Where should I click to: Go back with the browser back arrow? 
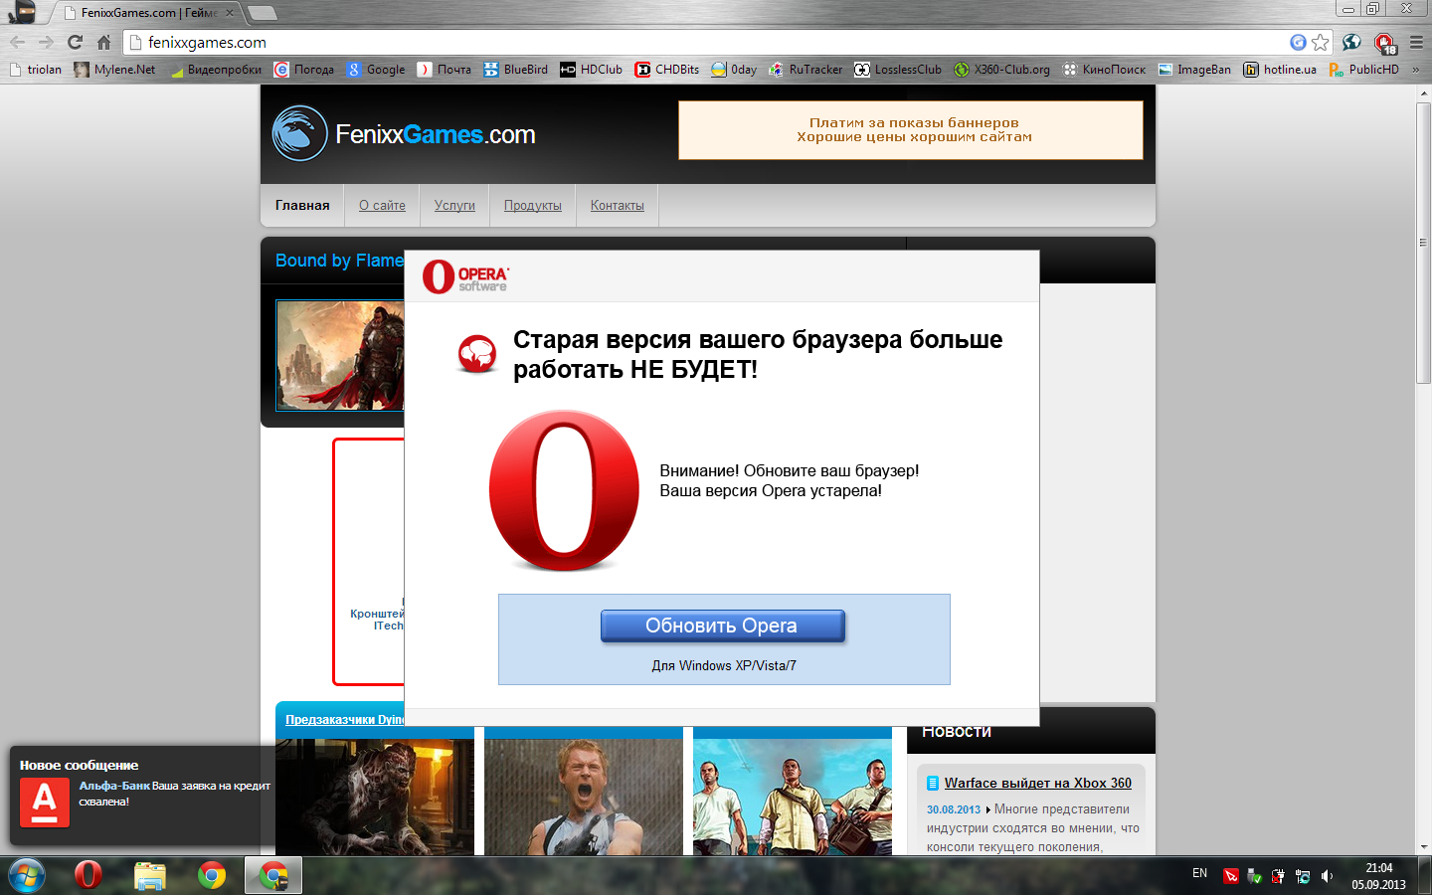point(17,43)
